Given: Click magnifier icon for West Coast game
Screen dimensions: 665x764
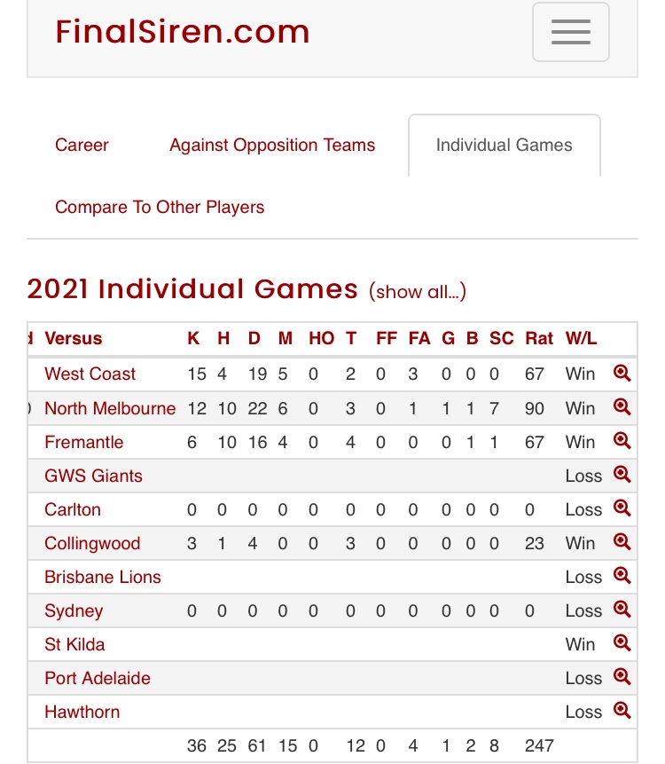Looking at the screenshot, I should [622, 374].
